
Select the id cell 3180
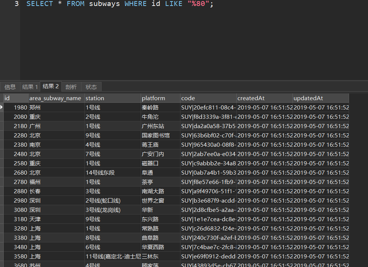[x=16, y=219]
